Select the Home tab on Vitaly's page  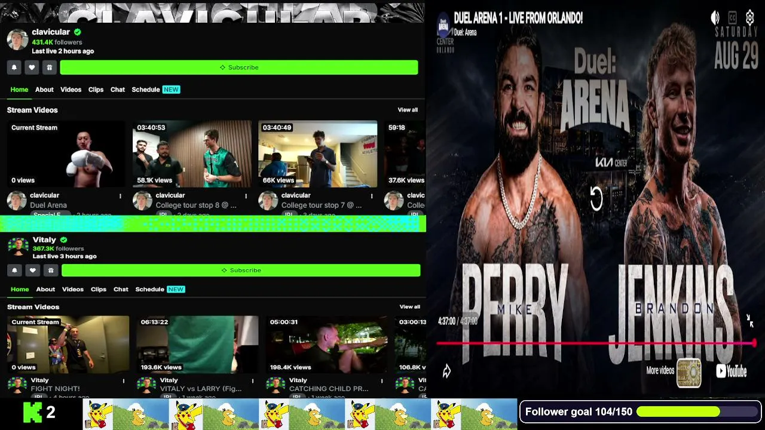[20, 289]
